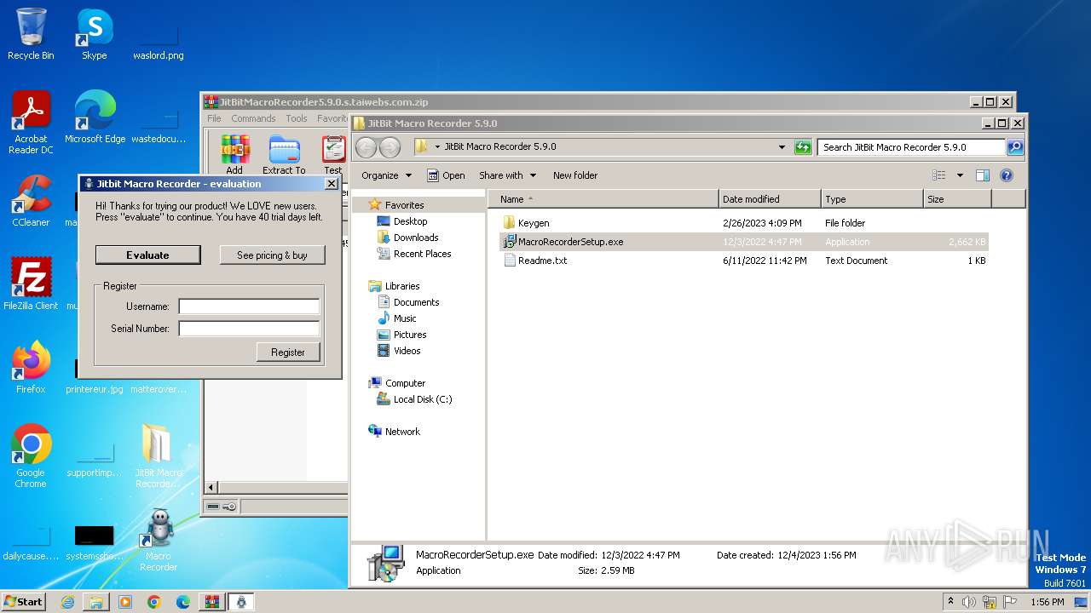Select the Readme.txt file
This screenshot has height=613, width=1091.
tap(744, 261)
